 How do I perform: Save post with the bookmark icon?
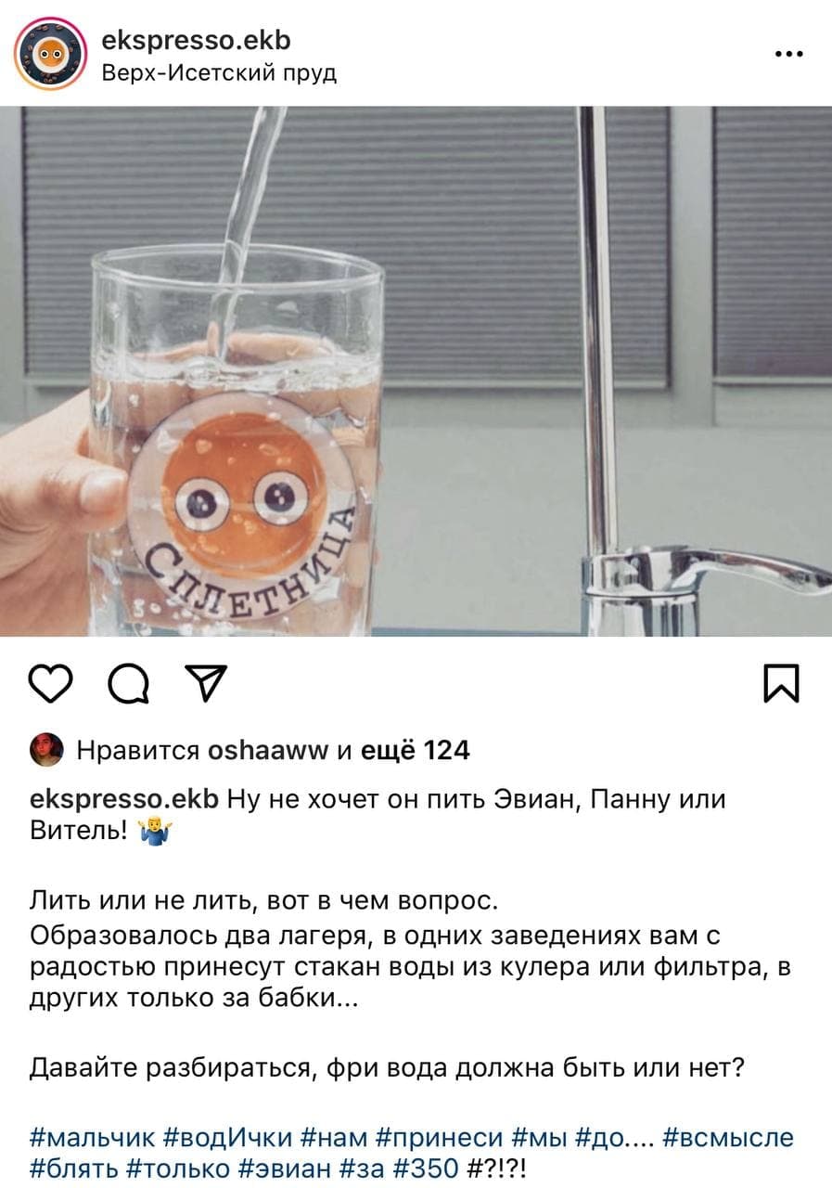tap(780, 685)
